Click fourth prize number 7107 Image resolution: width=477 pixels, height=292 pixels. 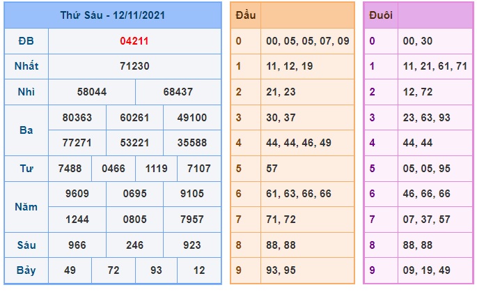click(199, 169)
